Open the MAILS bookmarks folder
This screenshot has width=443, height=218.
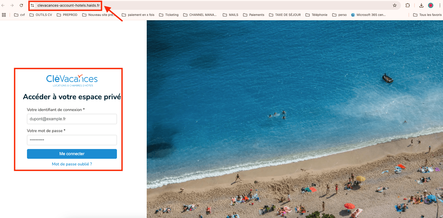point(230,15)
